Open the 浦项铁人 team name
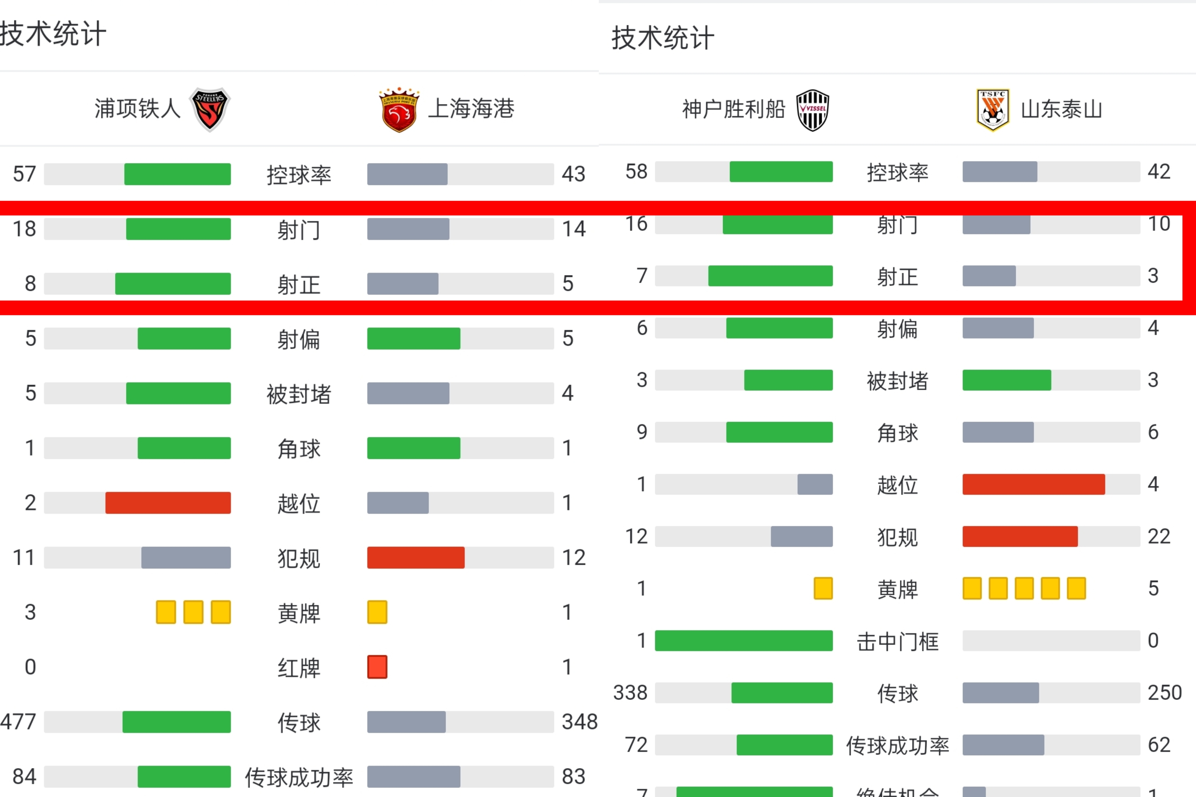The height and width of the screenshot is (797, 1196). 137,109
